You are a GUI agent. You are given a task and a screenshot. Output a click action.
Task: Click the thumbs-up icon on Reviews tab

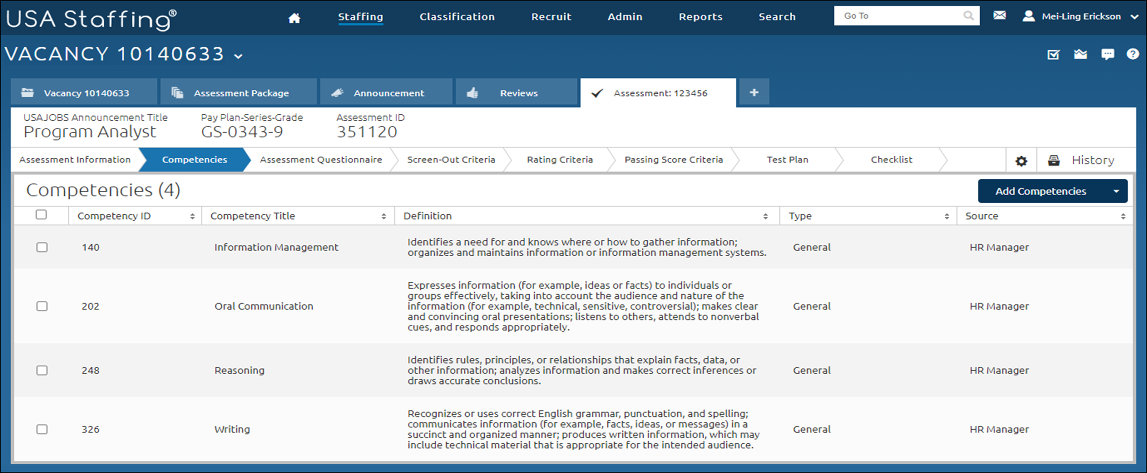[x=472, y=92]
